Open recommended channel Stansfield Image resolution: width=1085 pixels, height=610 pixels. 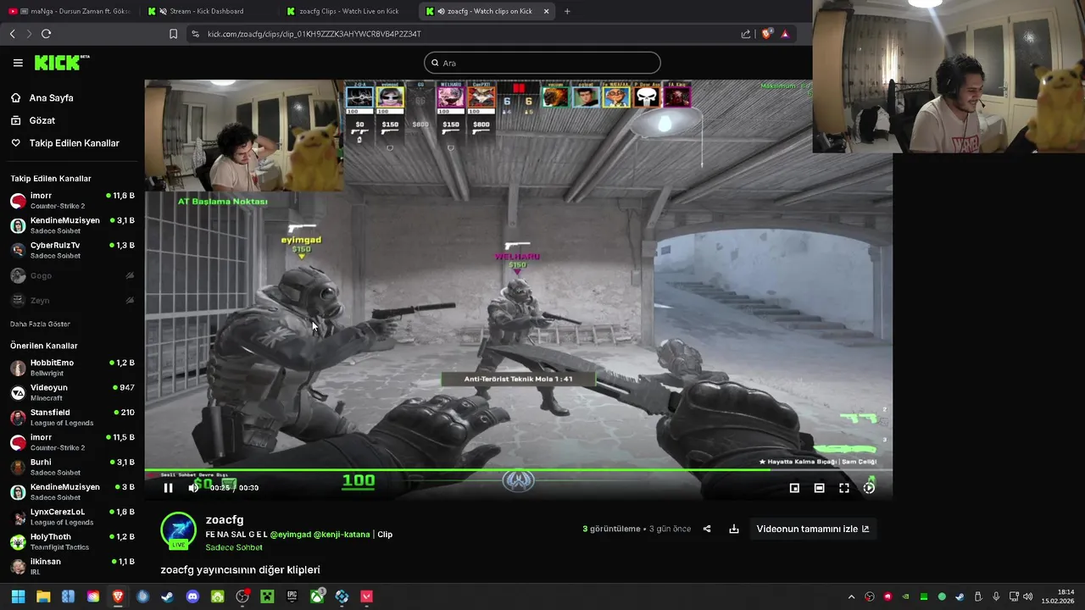(x=72, y=417)
